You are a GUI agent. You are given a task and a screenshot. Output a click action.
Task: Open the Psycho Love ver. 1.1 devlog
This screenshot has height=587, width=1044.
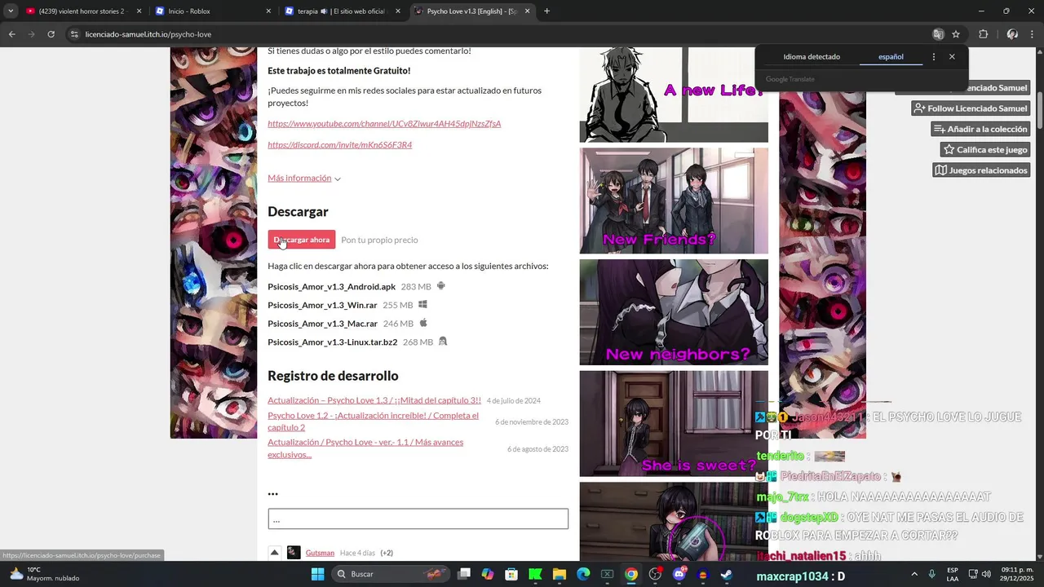point(365,448)
